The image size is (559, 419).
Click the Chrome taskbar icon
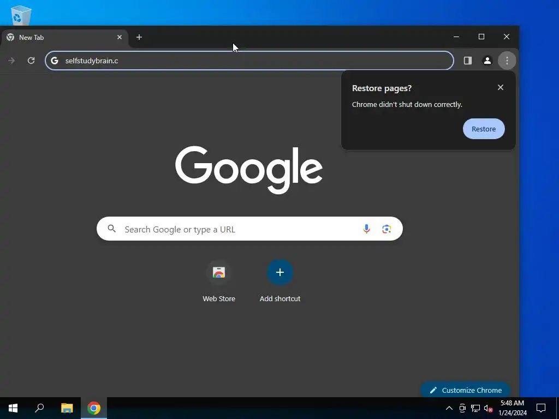tap(94, 408)
